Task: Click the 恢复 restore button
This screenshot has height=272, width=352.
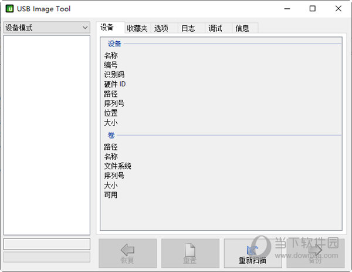Action: pos(127,253)
